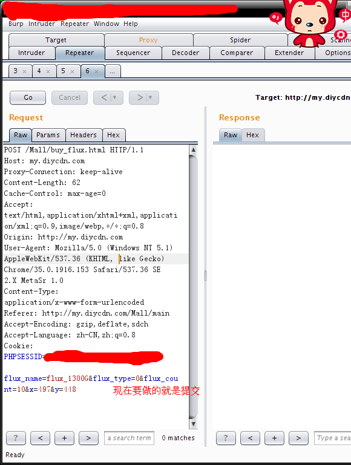Screen dimensions: 351x465
Task: Open the Response Hex tab
Action: [252, 135]
